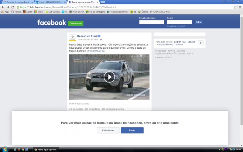Click the post privacy globe icon
This screenshot has width=243, height=152.
[101, 40]
